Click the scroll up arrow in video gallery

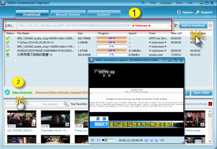pos(210,111)
